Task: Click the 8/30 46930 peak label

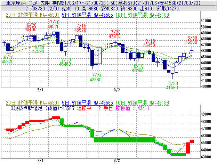Action: point(191,40)
